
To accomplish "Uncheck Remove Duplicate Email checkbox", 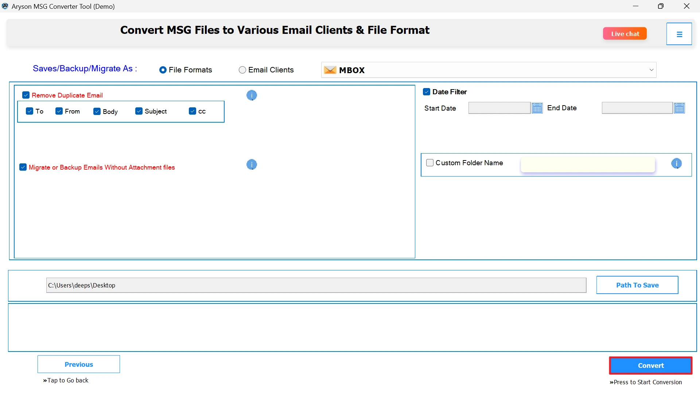I will pyautogui.click(x=26, y=95).
